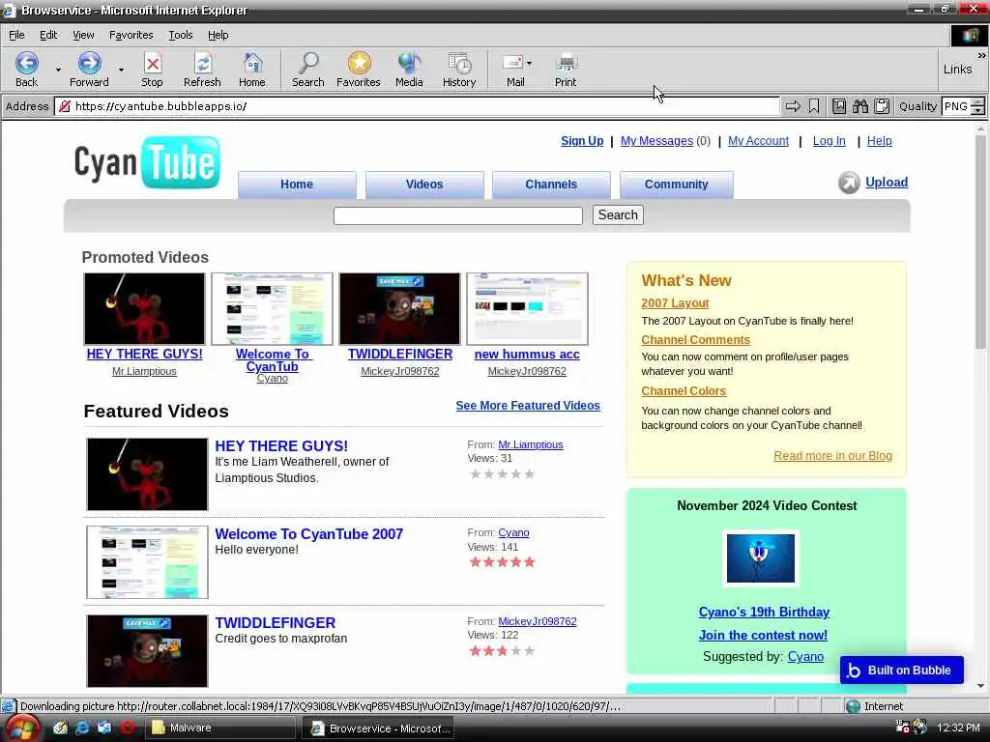Click the Log In link
Screen dimensions: 990x742
(829, 141)
